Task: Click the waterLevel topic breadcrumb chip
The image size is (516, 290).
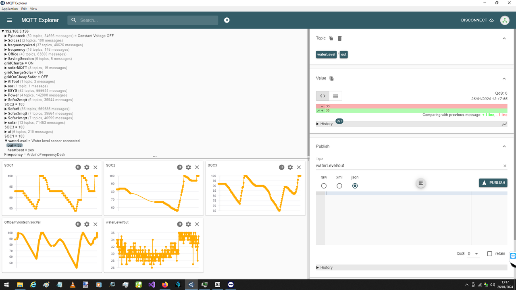Action: pyautogui.click(x=326, y=54)
